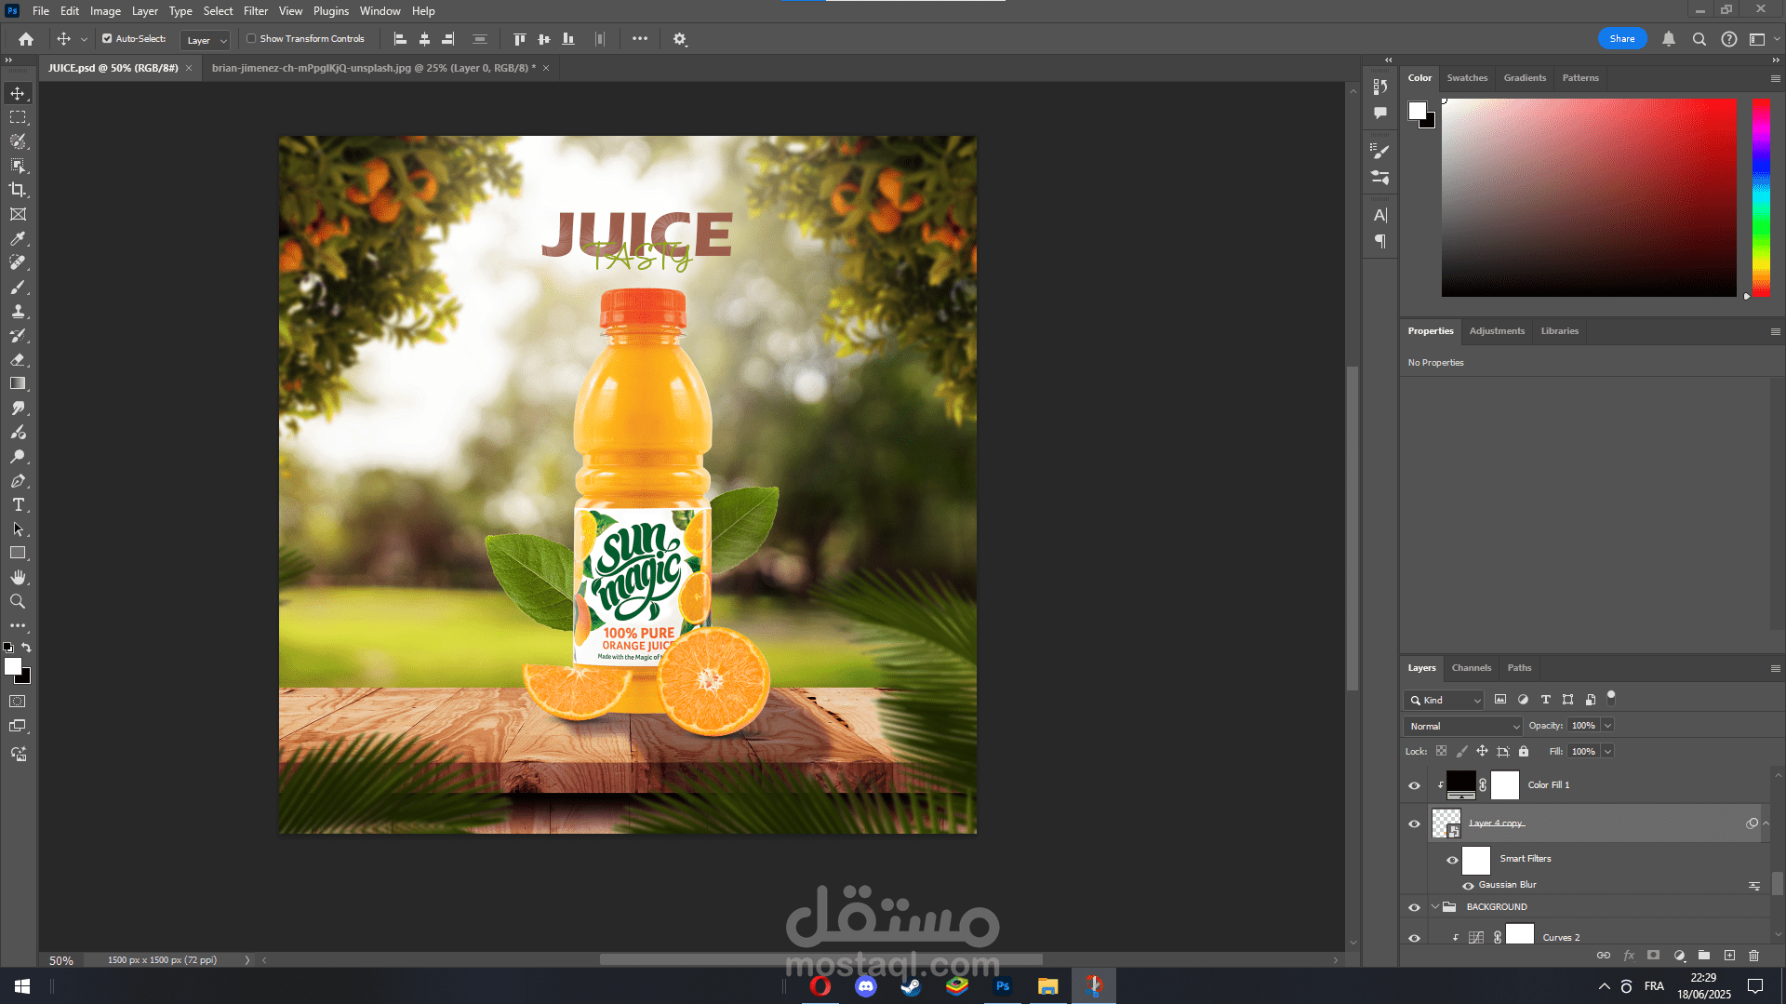Open the Search magnifier icon
Viewport: 1786px width, 1004px height.
1699,39
